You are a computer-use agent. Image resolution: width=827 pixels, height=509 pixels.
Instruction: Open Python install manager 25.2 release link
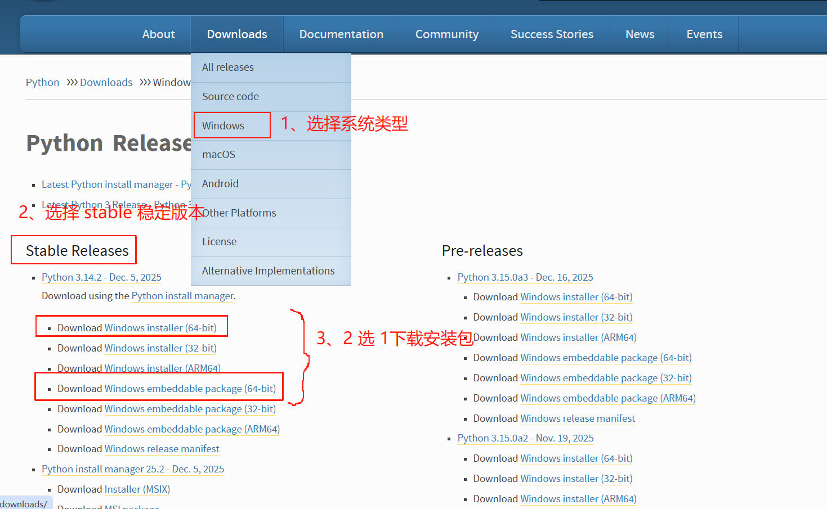click(133, 469)
